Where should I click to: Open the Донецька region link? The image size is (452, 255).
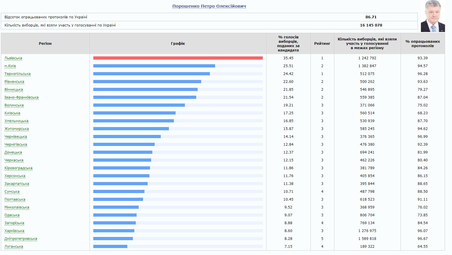tap(13, 152)
